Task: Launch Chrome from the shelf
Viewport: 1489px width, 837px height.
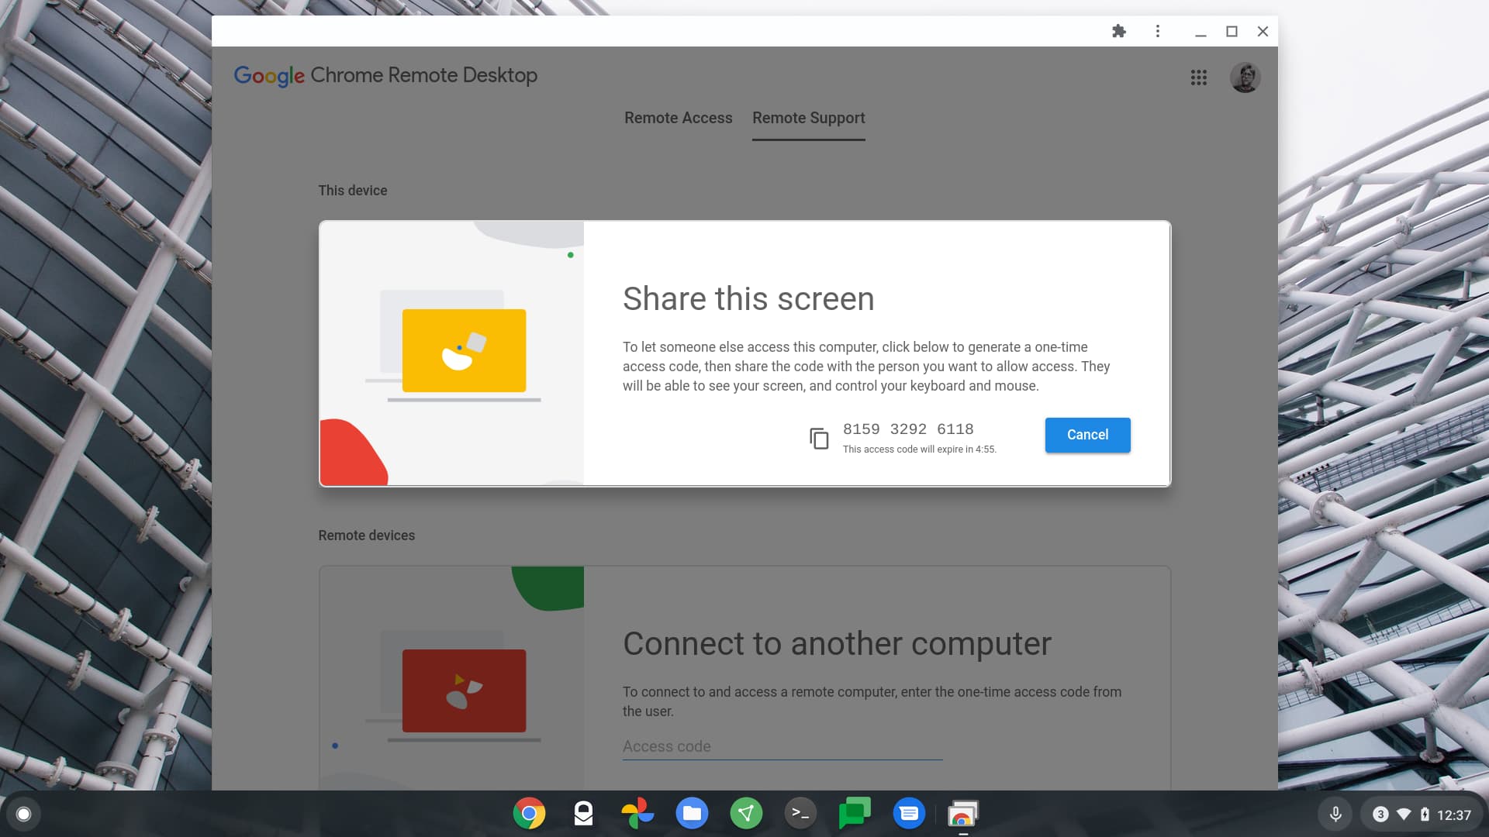Action: point(529,814)
